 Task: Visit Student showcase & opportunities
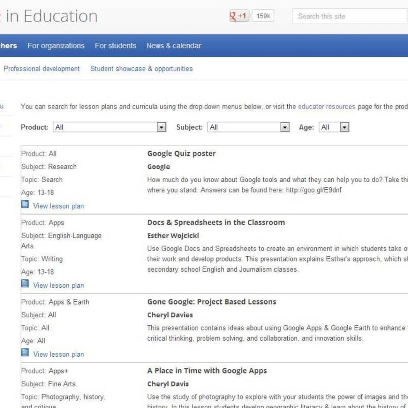140,69
